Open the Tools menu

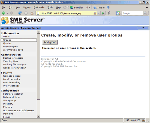coord(50,7)
